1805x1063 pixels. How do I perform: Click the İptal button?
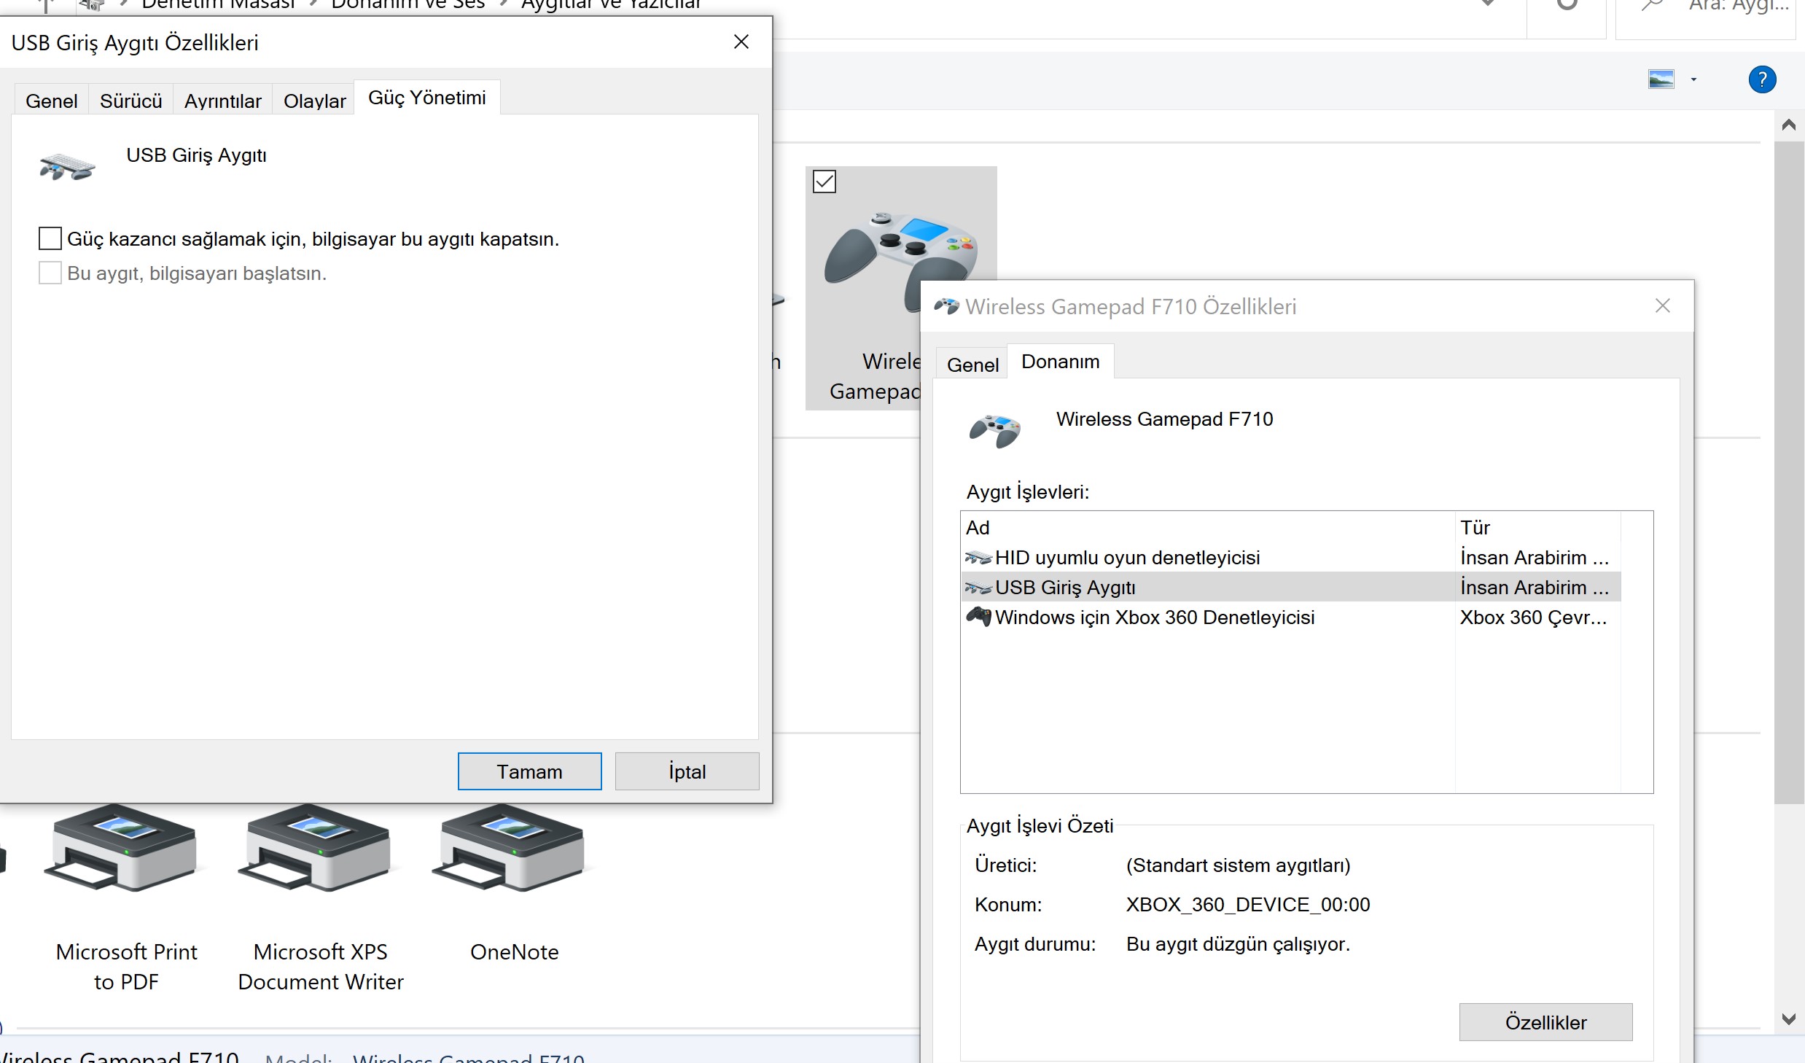[687, 771]
